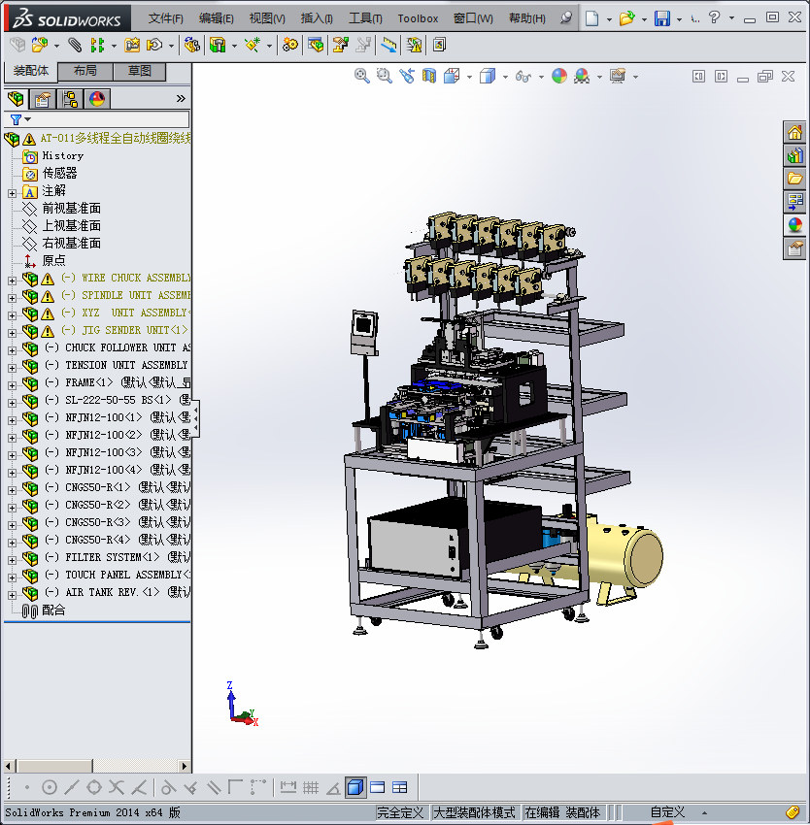Viewport: 810px width, 825px height.
Task: Open the 文件(F) menu
Action: tap(165, 18)
